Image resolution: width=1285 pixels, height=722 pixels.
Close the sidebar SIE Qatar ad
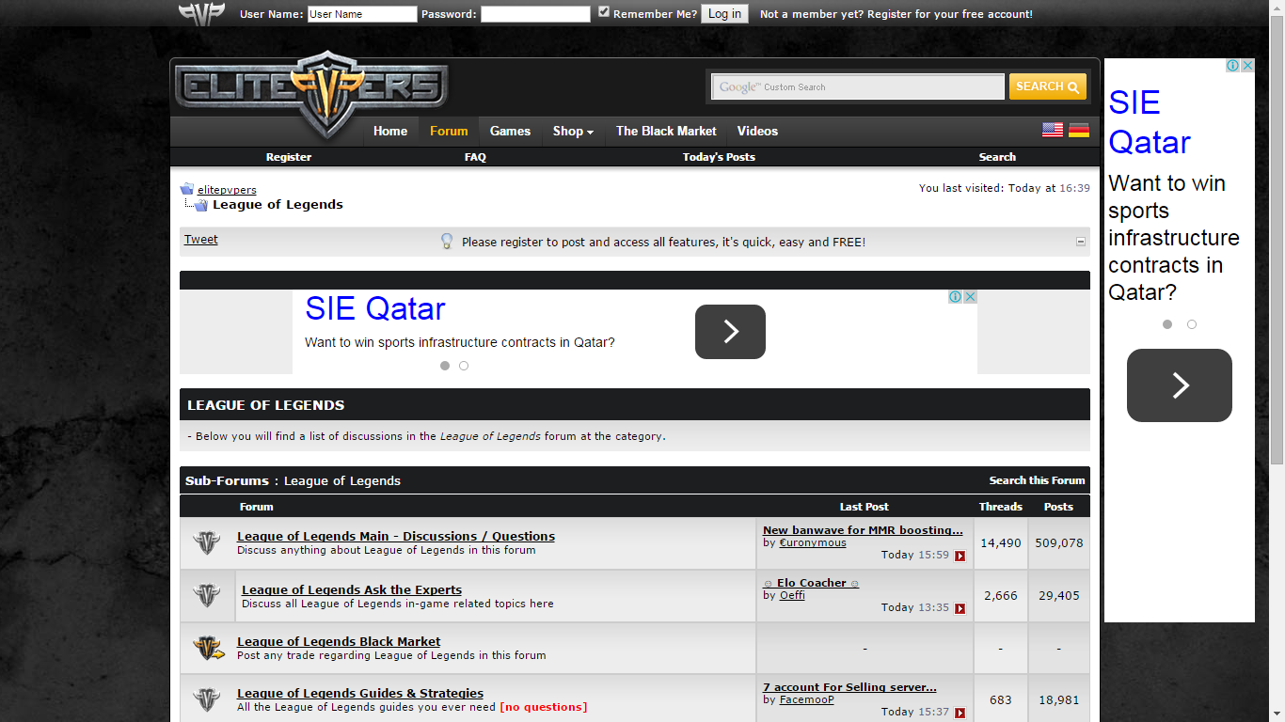pyautogui.click(x=1247, y=66)
